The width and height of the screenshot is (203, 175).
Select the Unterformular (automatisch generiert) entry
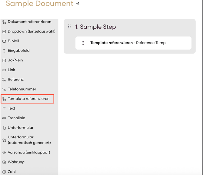[x=29, y=140]
